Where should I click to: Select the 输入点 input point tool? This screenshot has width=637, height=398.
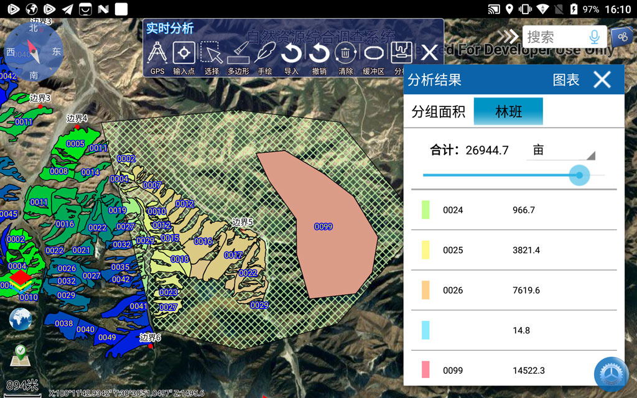[184, 53]
